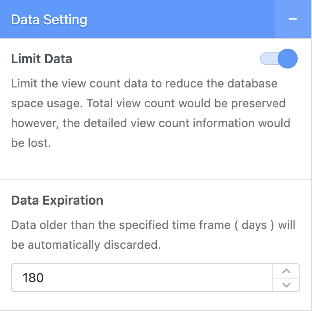Click the light-blue track of Limit Data switch
This screenshot has width=312, height=311.
click(x=269, y=59)
